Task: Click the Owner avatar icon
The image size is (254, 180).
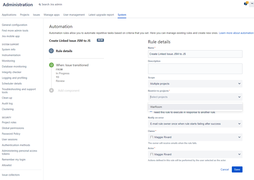Action: pos(152,137)
